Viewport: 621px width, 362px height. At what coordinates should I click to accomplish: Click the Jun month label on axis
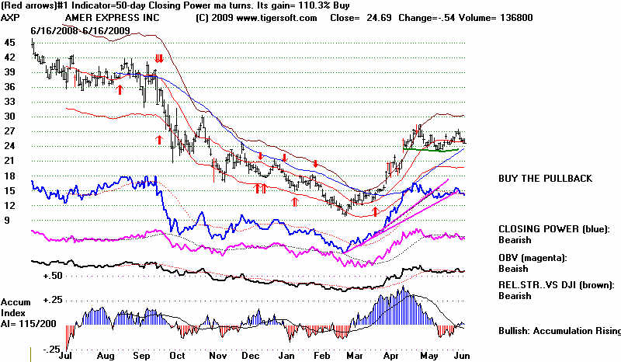tap(460, 355)
